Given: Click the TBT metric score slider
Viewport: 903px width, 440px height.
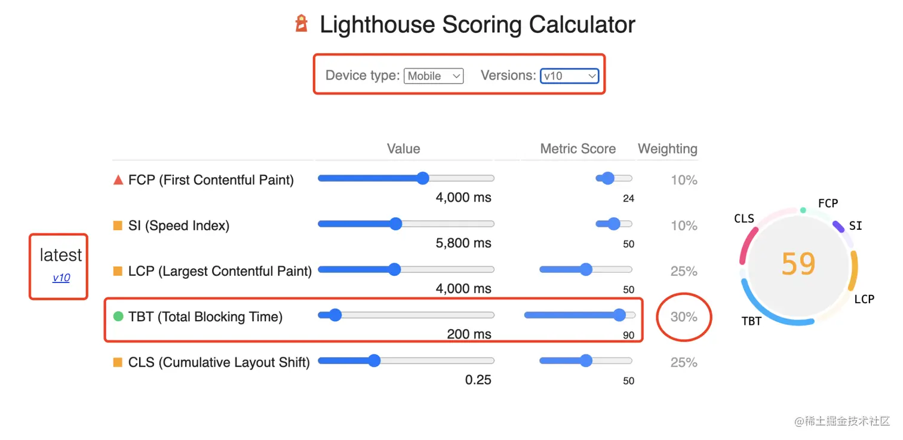Looking at the screenshot, I should point(580,315).
